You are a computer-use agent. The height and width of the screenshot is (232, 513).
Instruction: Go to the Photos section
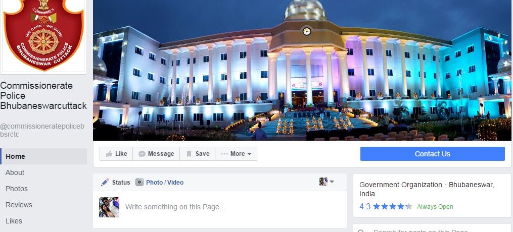pos(16,189)
